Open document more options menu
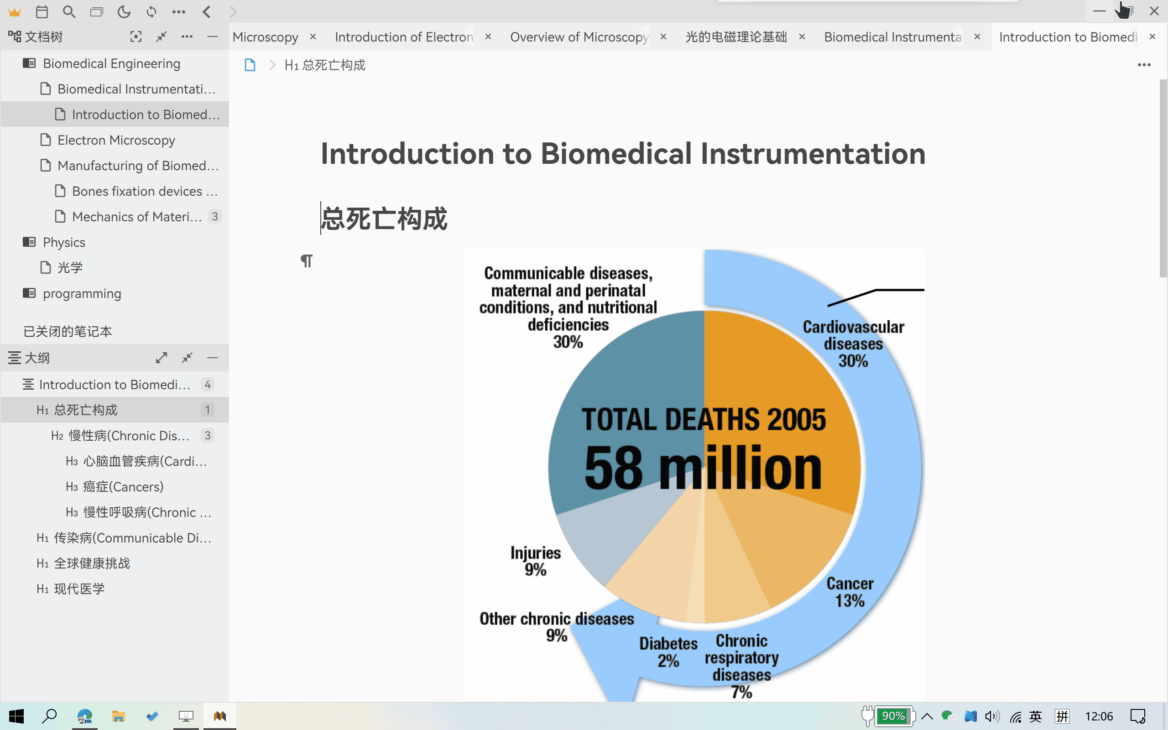This screenshot has height=730, width=1168. point(1143,65)
